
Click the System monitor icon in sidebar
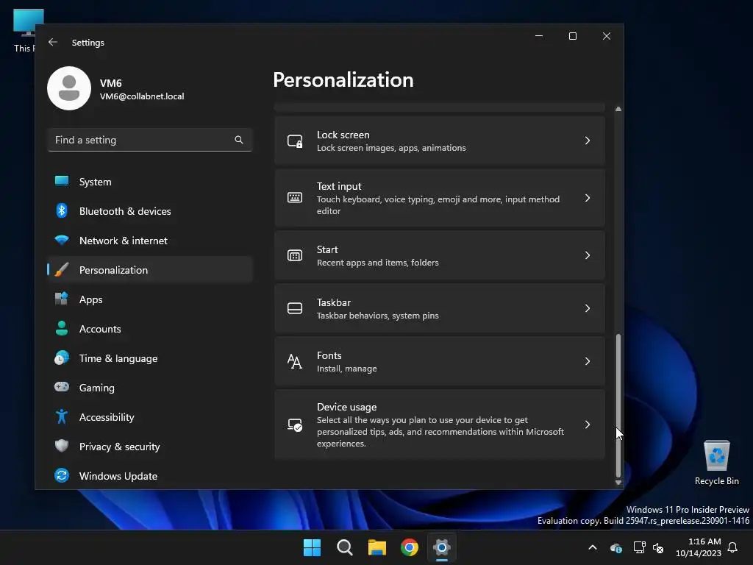(x=62, y=182)
